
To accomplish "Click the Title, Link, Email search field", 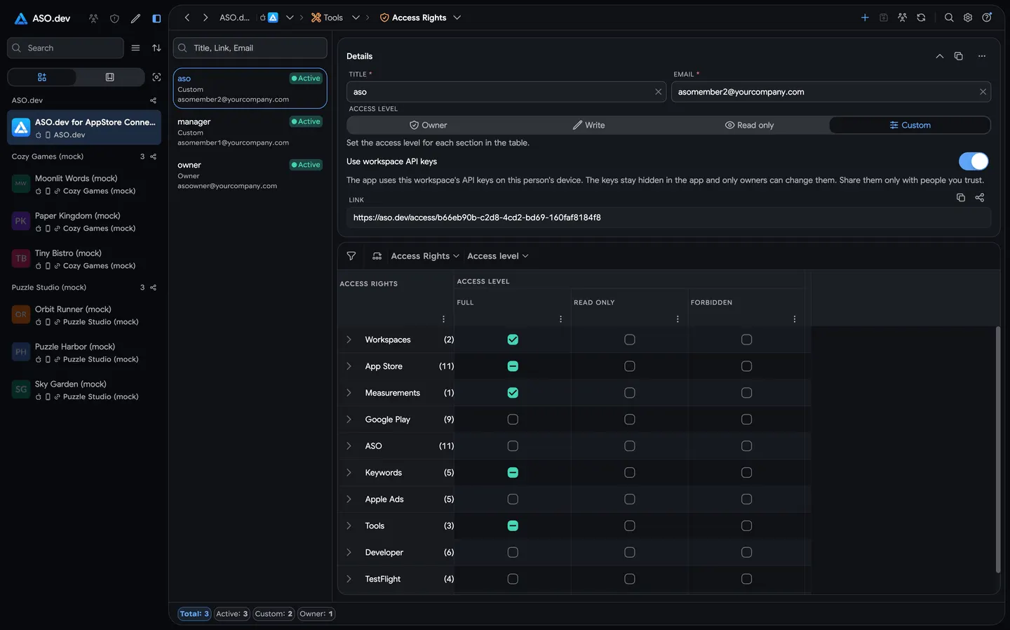I will 250,48.
